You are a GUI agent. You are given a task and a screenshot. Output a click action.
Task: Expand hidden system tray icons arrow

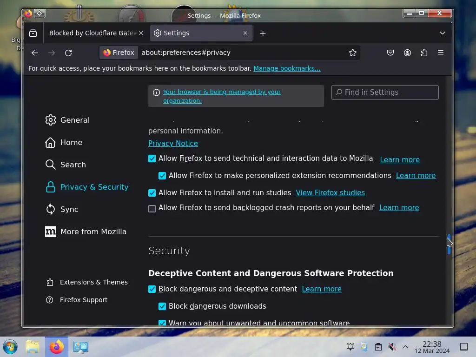tap(405, 347)
